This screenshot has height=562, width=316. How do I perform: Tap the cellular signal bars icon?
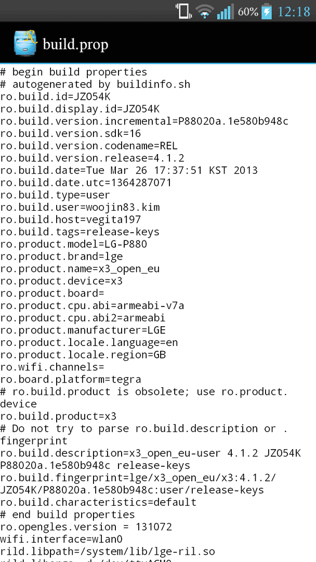[x=225, y=11]
